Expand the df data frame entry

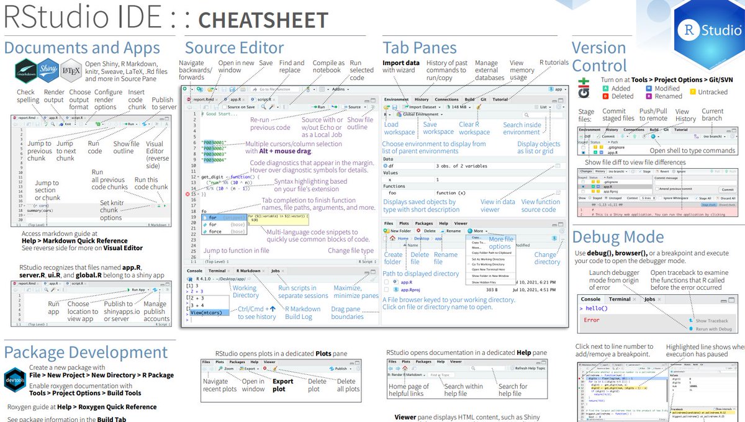coord(385,166)
